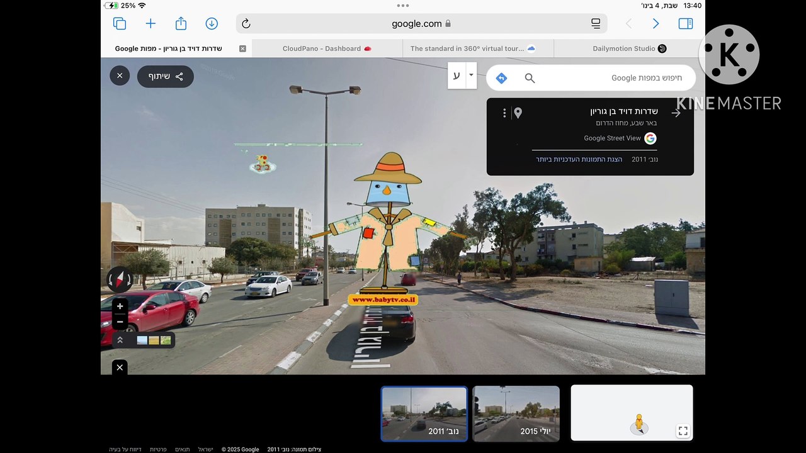
Task: Open Safari downloads icon
Action: click(212, 24)
